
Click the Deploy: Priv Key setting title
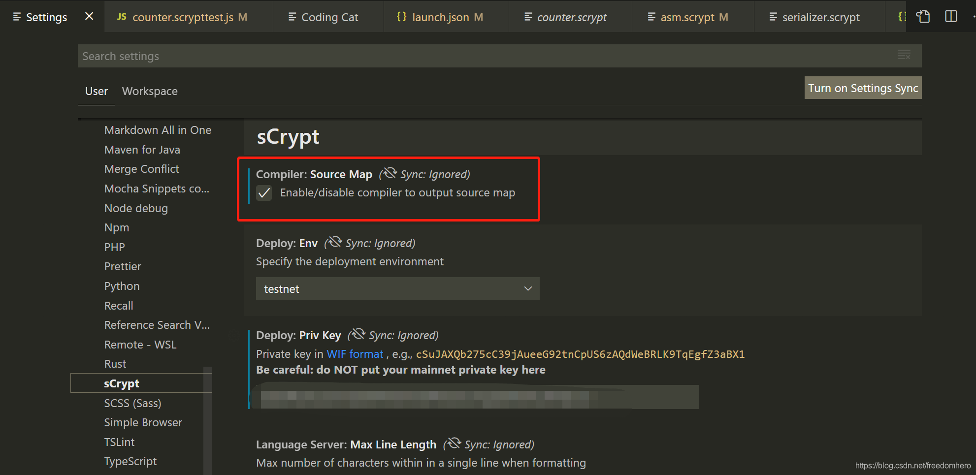point(298,335)
